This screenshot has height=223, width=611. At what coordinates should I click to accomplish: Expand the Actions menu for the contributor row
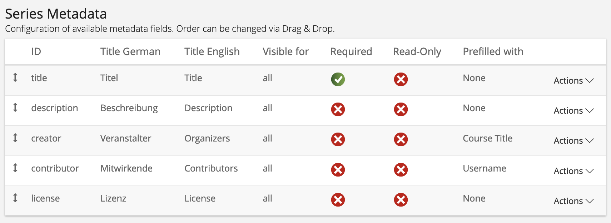click(573, 171)
